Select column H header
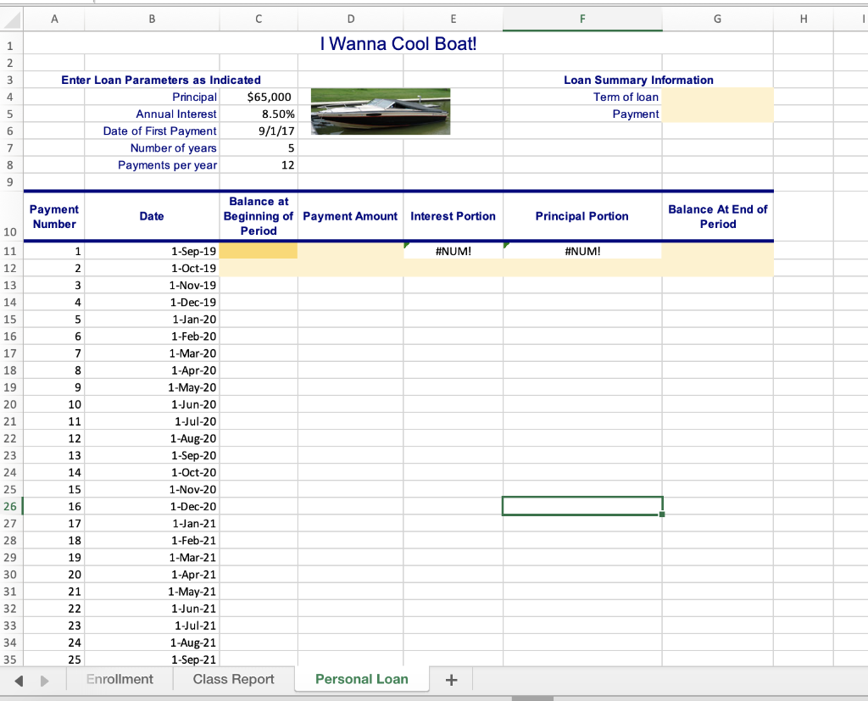The image size is (868, 701). (804, 19)
